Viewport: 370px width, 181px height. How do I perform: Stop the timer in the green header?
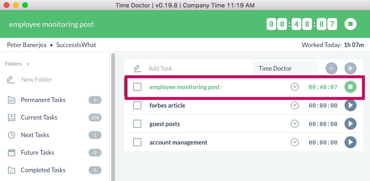[x=351, y=24]
